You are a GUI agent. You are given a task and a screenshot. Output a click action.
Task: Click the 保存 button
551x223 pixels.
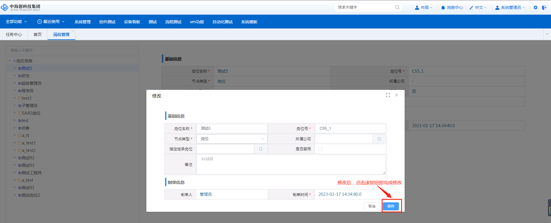coord(391,206)
